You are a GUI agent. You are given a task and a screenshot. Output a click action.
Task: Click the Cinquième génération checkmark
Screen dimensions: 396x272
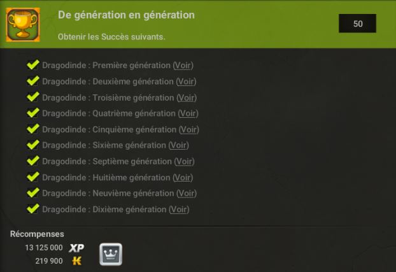pos(33,129)
